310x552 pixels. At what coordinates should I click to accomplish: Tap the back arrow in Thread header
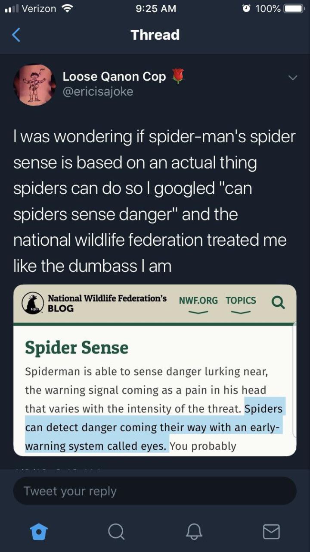pyautogui.click(x=16, y=34)
